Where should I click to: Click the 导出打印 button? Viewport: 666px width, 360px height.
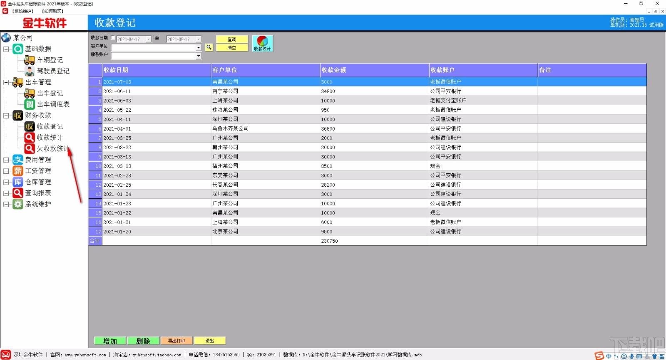176,341
